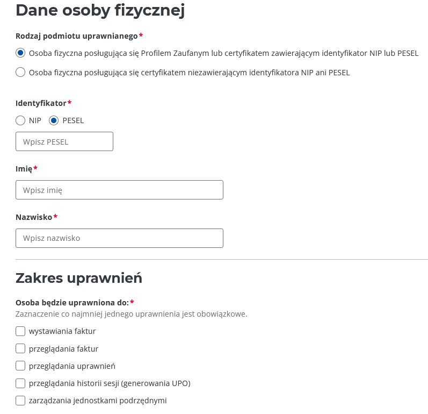Click the 'Imię' label above the text box

coord(24,169)
